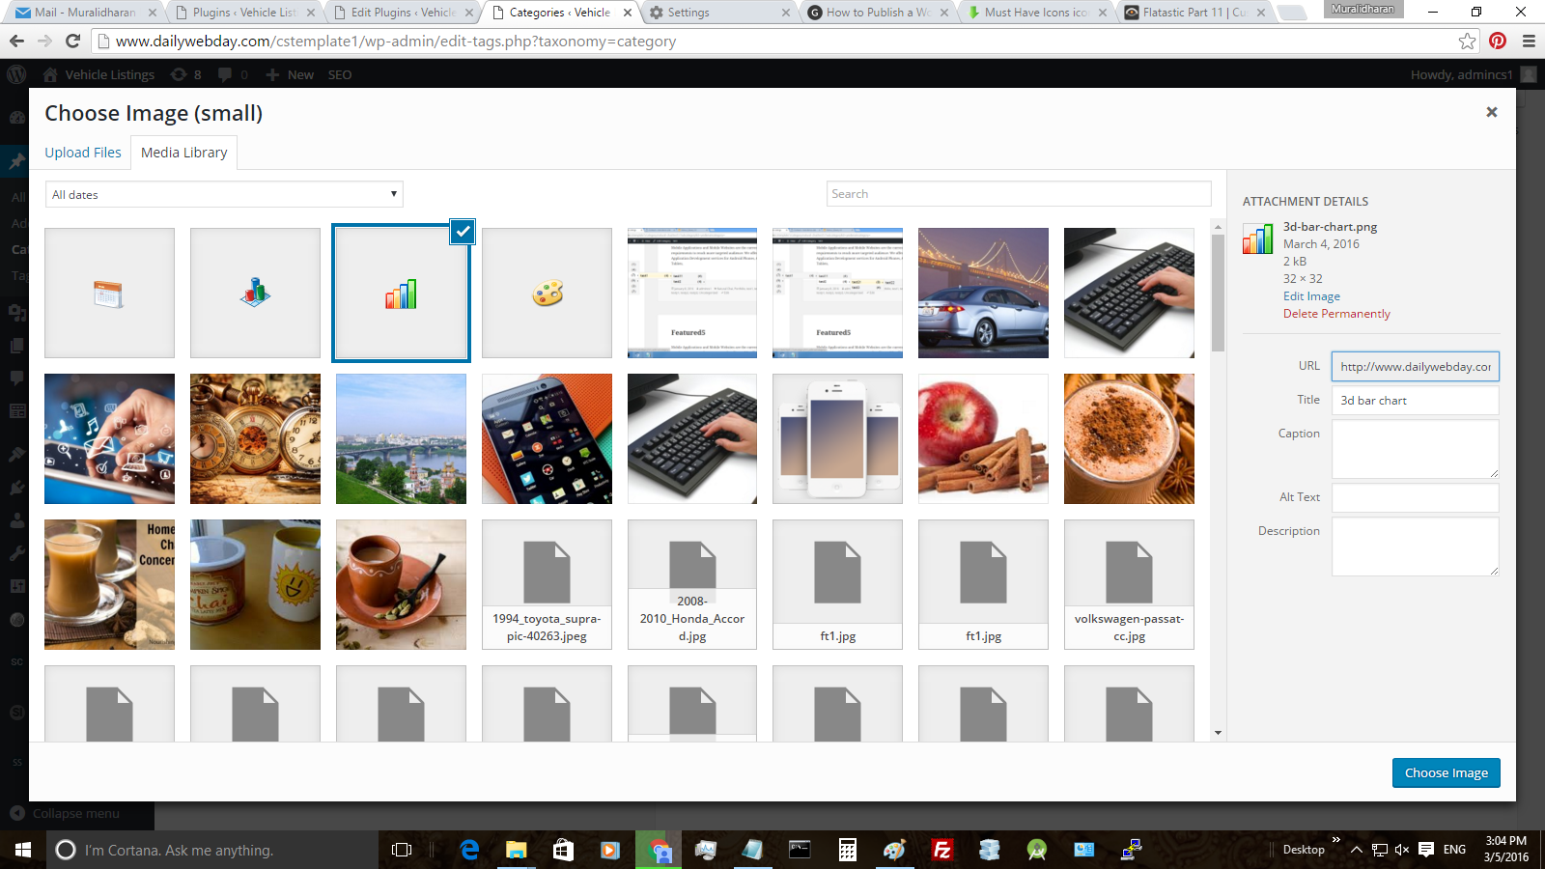Image resolution: width=1545 pixels, height=869 pixels.
Task: Click the Choose Image button
Action: [1446, 772]
